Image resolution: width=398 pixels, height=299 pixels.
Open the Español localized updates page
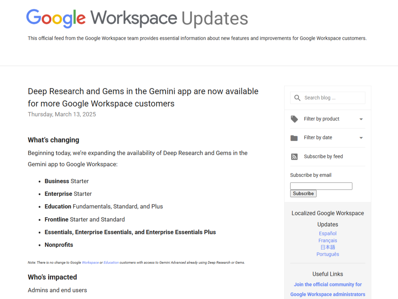tap(327, 233)
